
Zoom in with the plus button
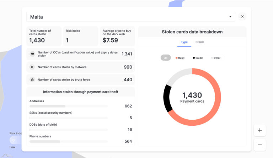260,130
